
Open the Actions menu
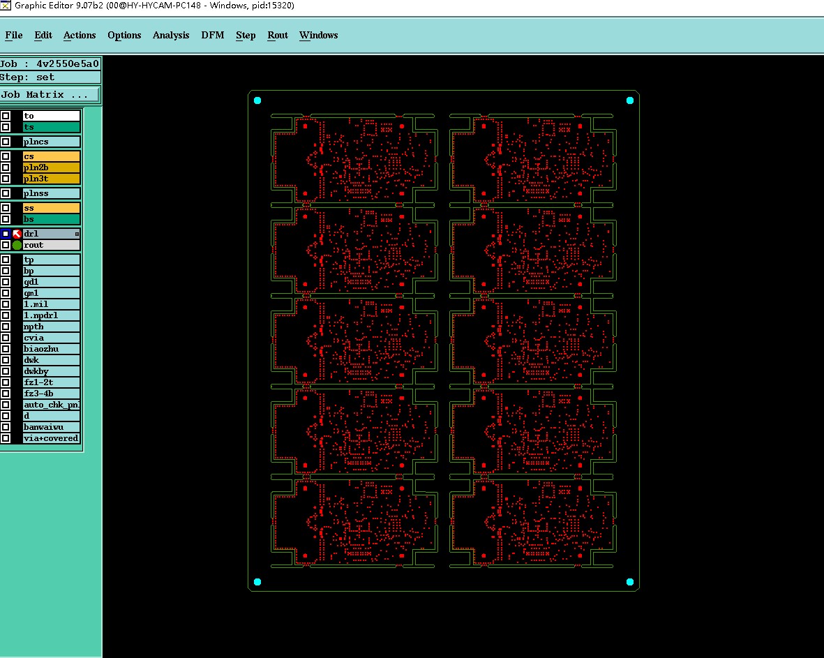80,35
